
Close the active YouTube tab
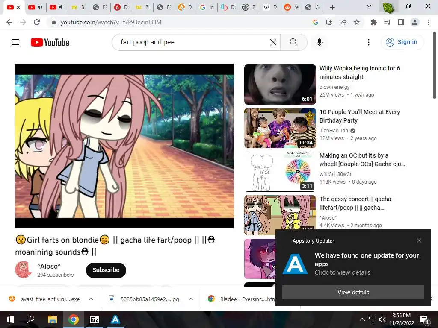click(x=18, y=7)
